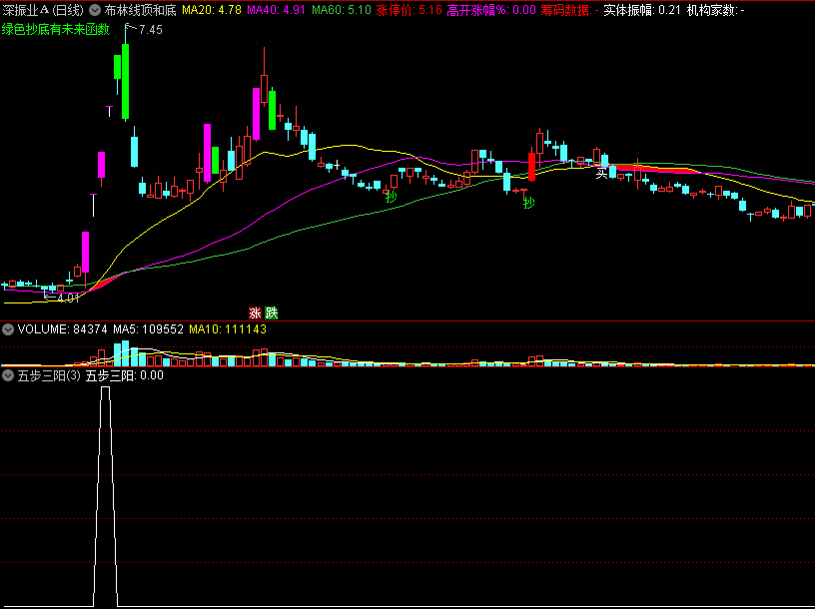Click the green 跌 badge
This screenshot has width=815, height=609.
[272, 312]
